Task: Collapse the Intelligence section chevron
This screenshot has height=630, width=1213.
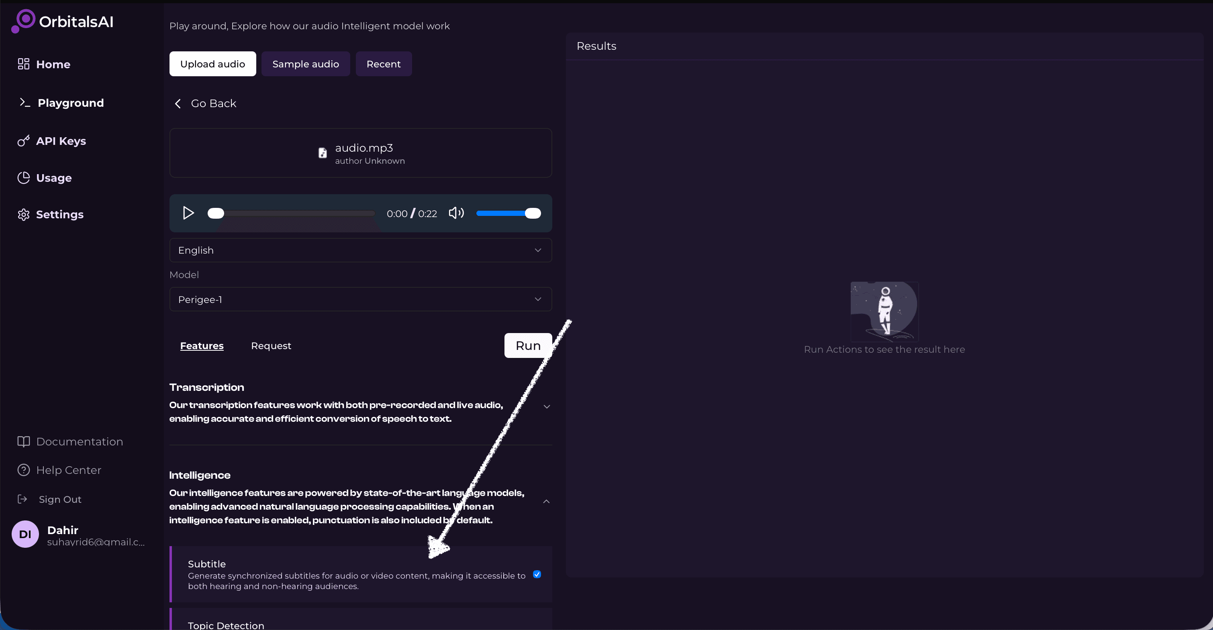Action: coord(546,502)
